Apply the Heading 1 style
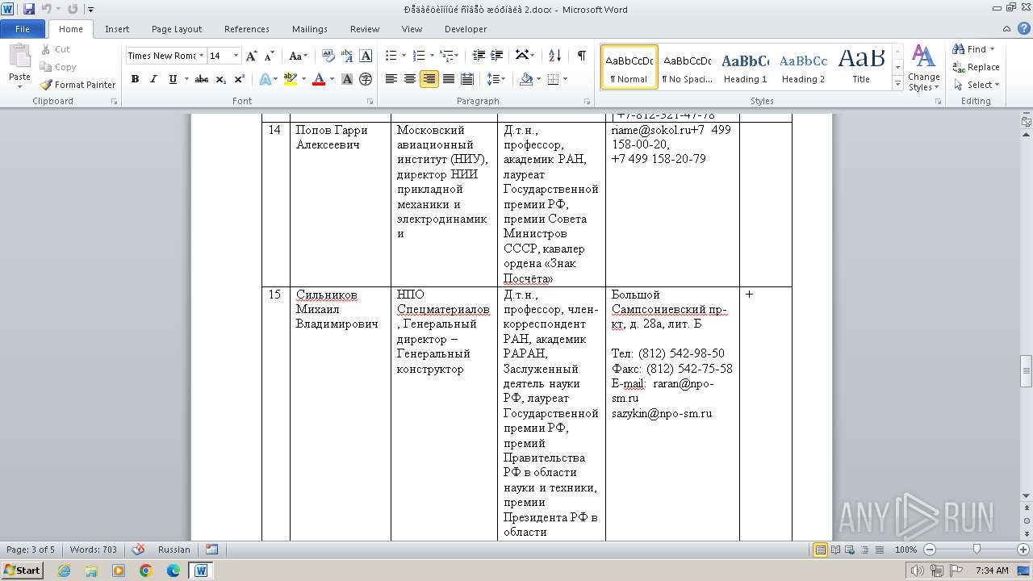Screen dimensions: 1033x581 coord(745,67)
